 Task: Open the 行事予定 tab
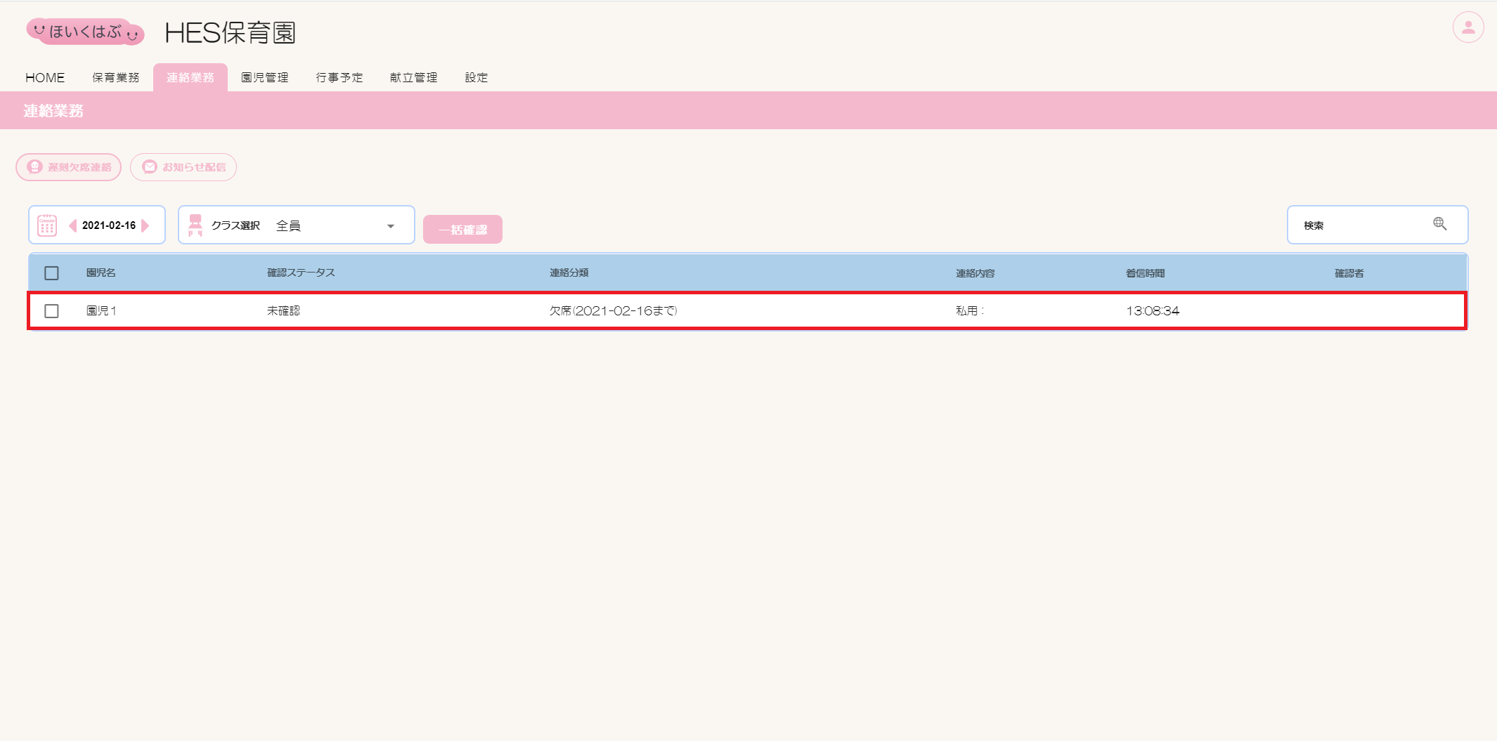(339, 77)
